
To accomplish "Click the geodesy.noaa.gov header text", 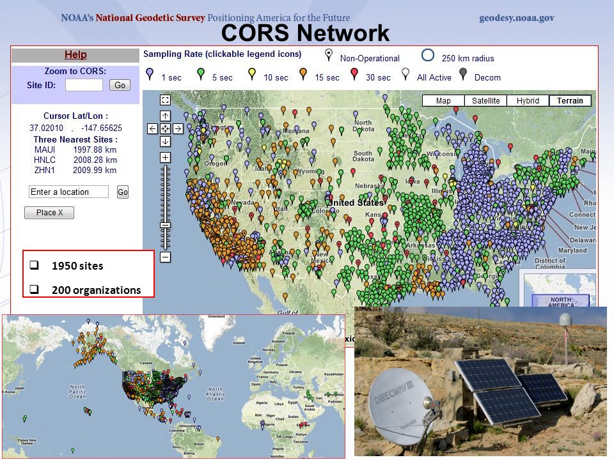I will tap(517, 18).
